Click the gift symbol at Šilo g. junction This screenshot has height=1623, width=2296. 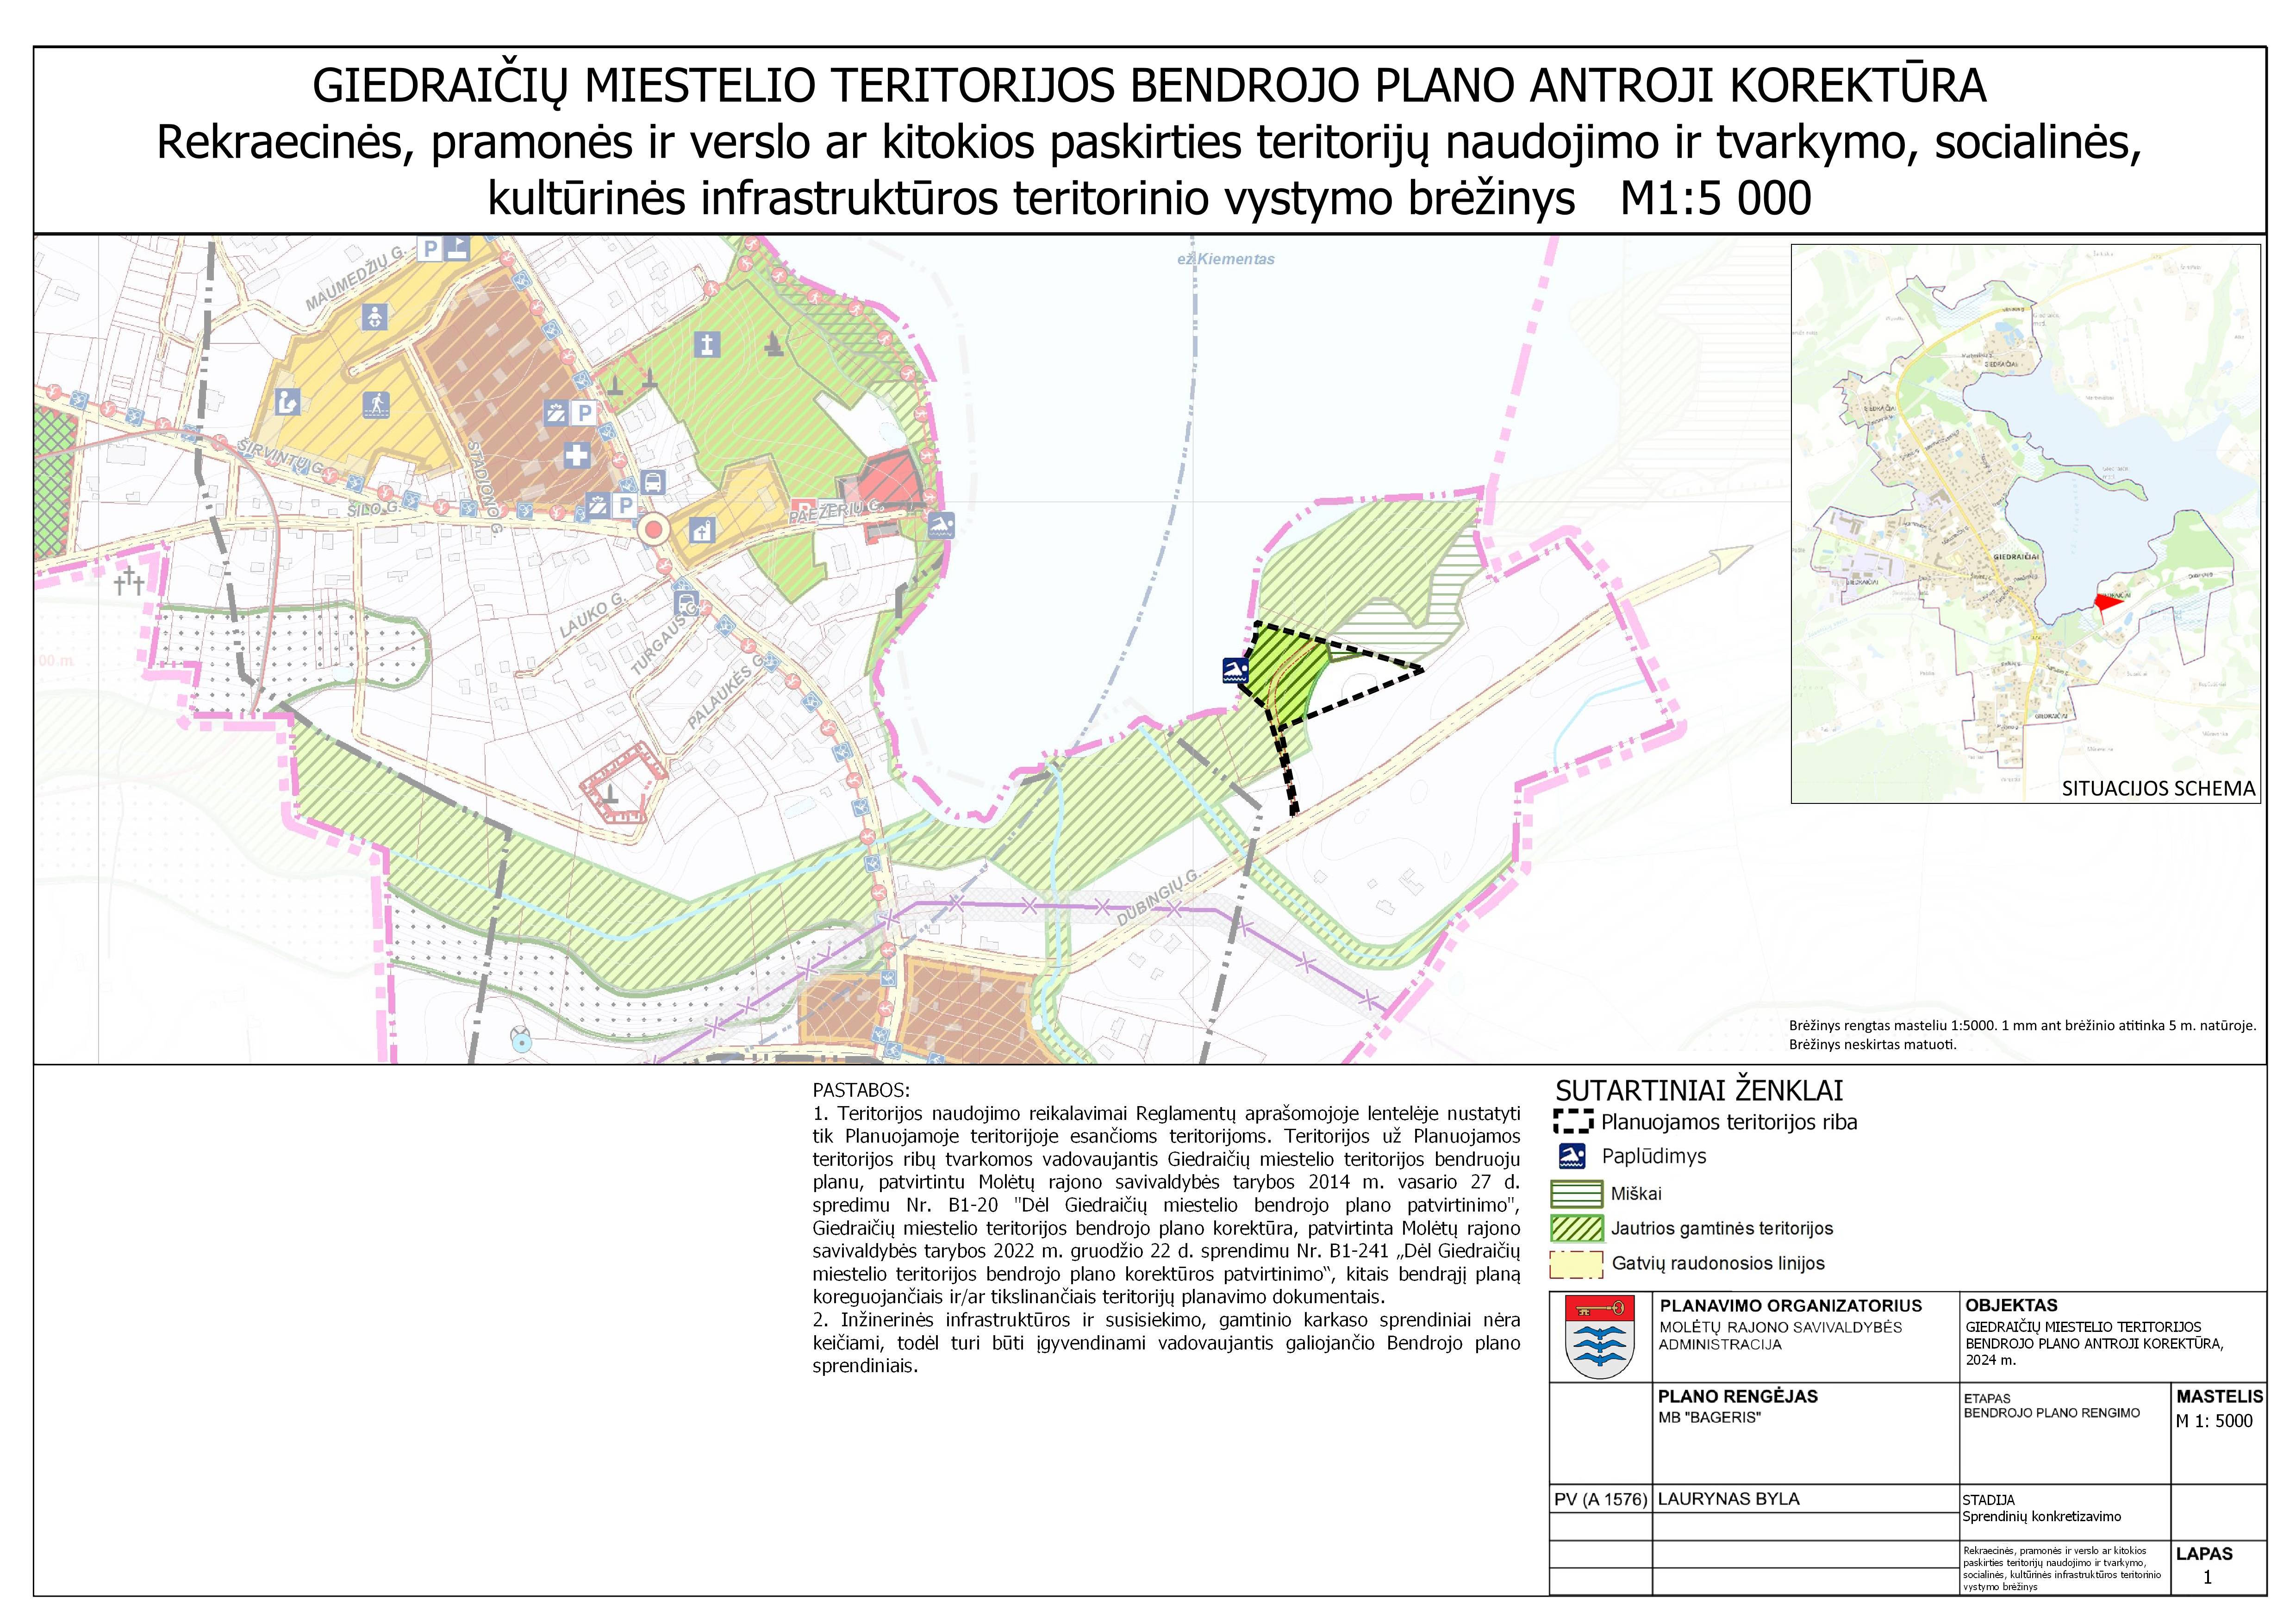597,505
